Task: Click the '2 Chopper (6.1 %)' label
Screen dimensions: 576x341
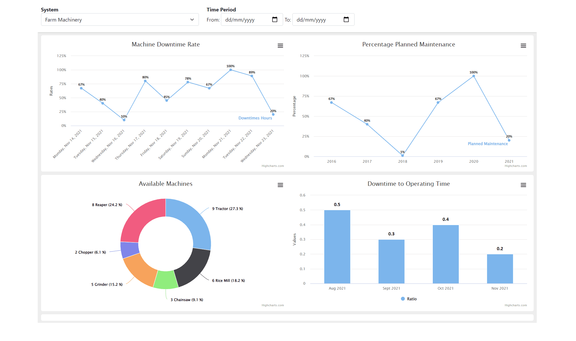Action: 90,252
